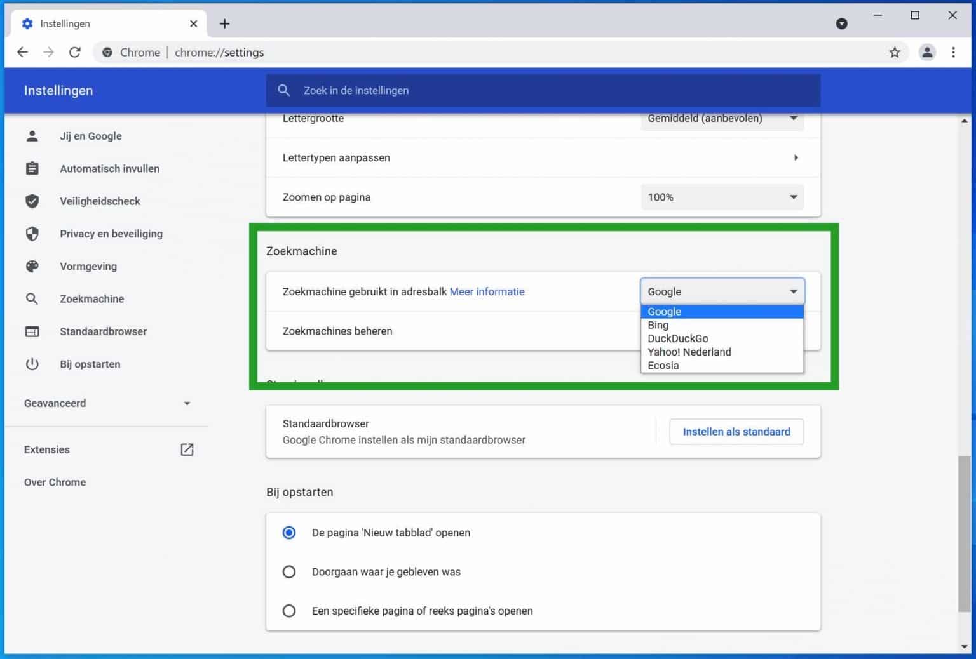Click the search icon for Zoekmachine sidebar item
The height and width of the screenshot is (659, 976).
[x=32, y=298]
